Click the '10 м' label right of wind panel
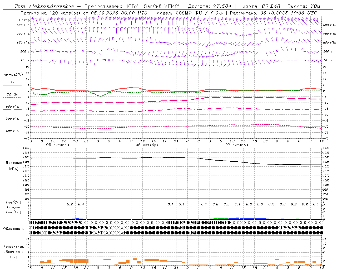337x270 pixels. pyautogui.click(x=328, y=60)
